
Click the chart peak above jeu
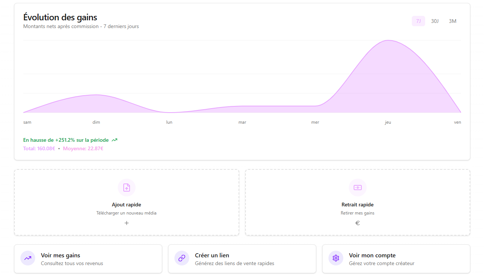[388, 41]
